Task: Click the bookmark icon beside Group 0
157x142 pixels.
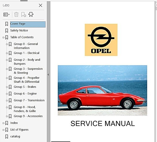Action: (10, 44)
